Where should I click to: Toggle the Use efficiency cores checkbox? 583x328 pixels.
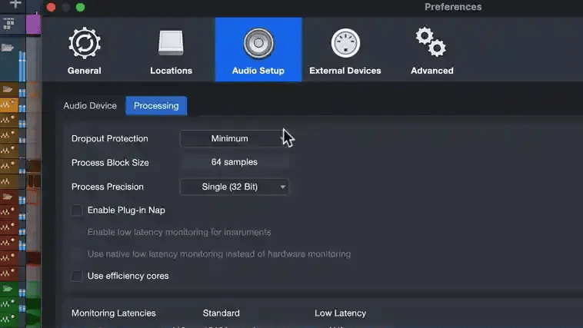[x=77, y=276]
